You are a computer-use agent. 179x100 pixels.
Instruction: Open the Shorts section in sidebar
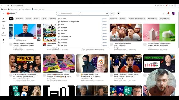[x=3, y=27]
